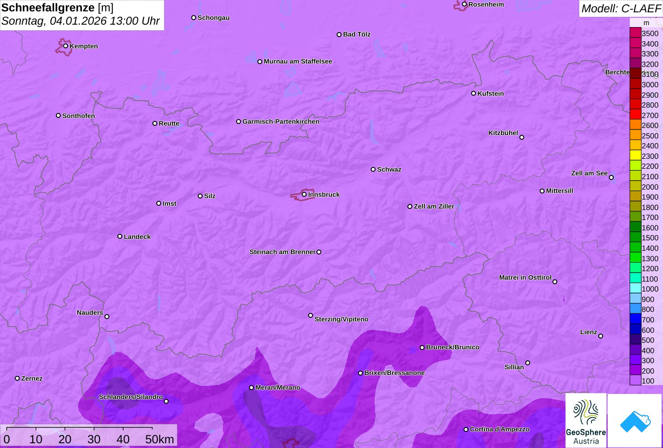Click the Bad Tölz label
The width and height of the screenshot is (663, 448).
357,34
